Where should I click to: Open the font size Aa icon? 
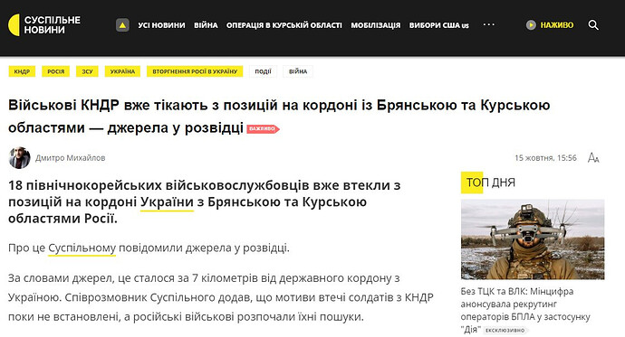point(593,158)
